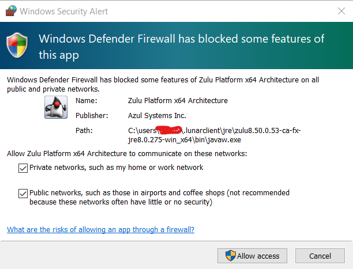Click the shield icon on Allow access button

230,255
